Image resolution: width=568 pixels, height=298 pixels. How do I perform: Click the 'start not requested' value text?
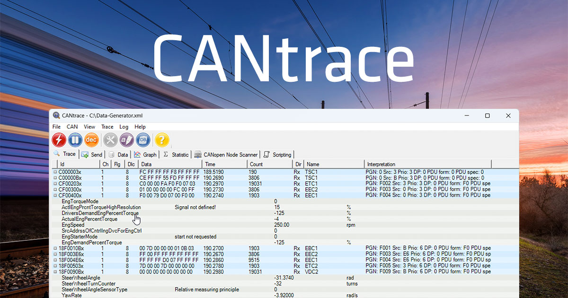195,237
